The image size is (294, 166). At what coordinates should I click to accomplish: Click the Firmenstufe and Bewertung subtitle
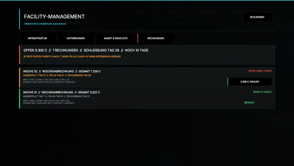pos(45,24)
